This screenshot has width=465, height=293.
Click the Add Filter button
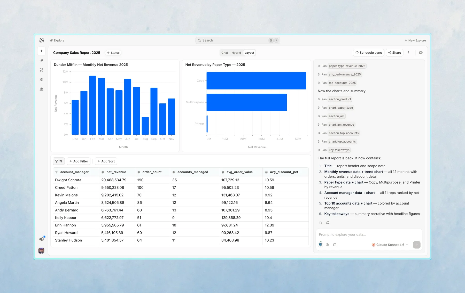[x=79, y=161]
